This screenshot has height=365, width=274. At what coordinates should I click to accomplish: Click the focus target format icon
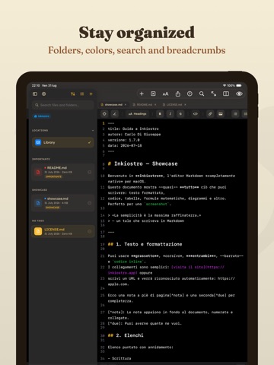coord(104,114)
